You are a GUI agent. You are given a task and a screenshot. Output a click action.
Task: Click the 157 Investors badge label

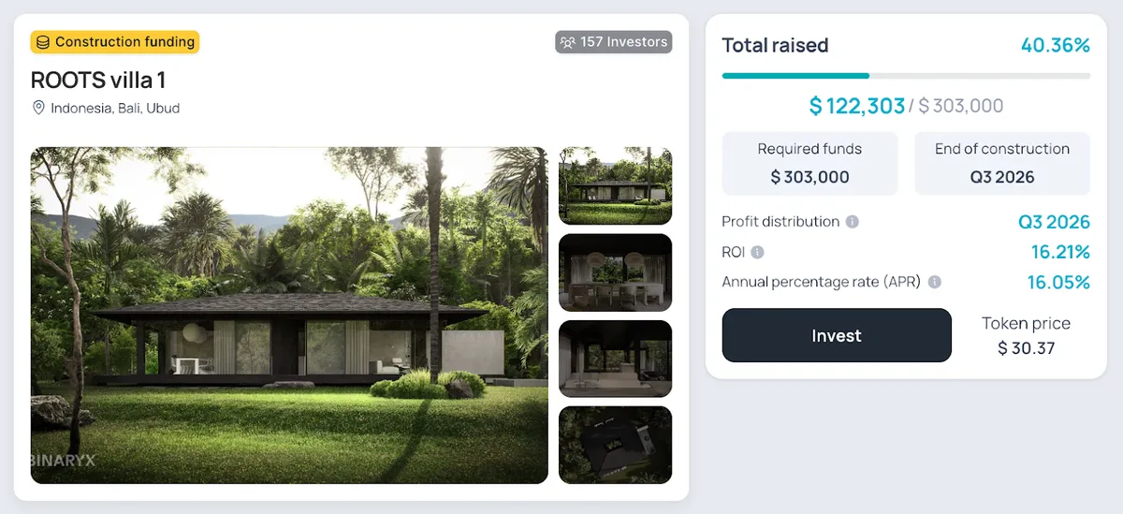[624, 42]
